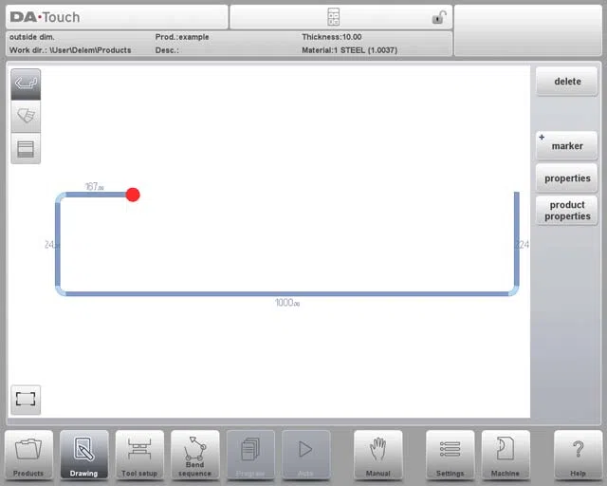Open the Machine page
The width and height of the screenshot is (607, 486).
pyautogui.click(x=506, y=455)
